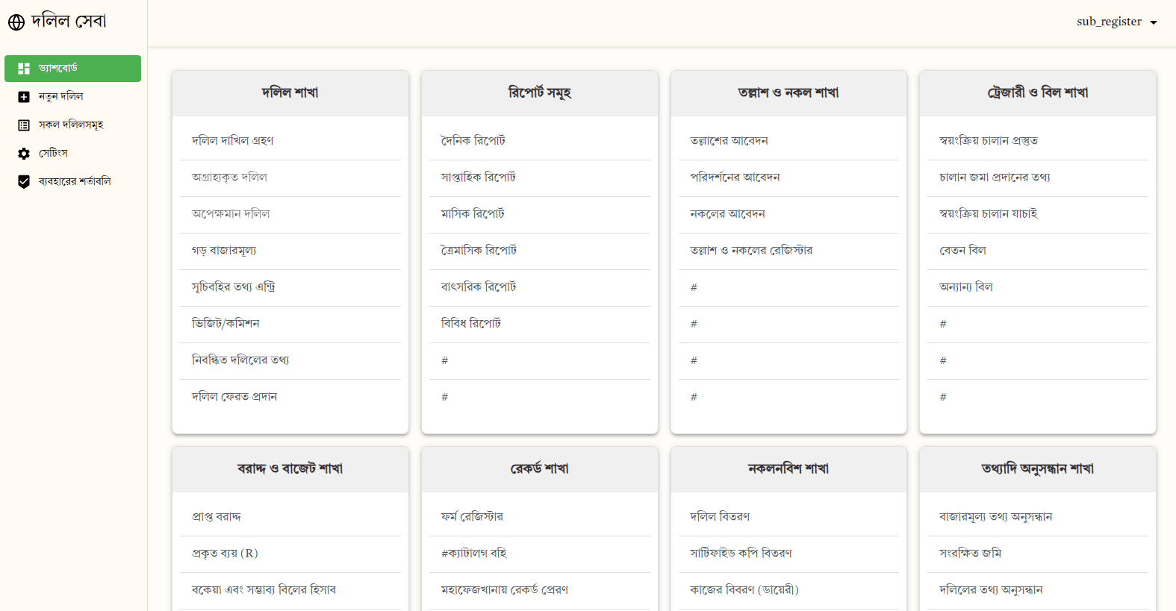Open দলিল দাখিল গ্রহণ link
This screenshot has height=611, width=1176.
[233, 141]
